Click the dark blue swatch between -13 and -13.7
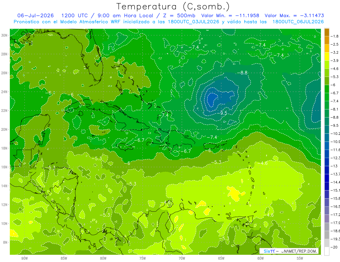Image resolution: width=340 pixels, height=262 pixels. [x=327, y=170]
